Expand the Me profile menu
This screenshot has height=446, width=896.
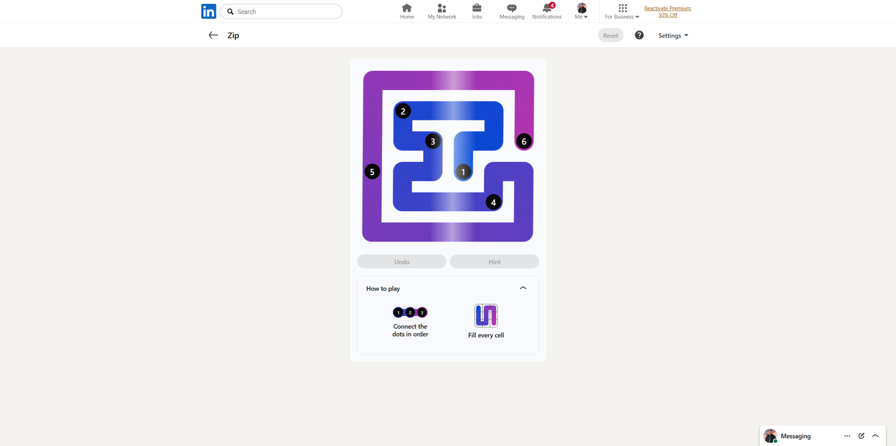(x=581, y=11)
